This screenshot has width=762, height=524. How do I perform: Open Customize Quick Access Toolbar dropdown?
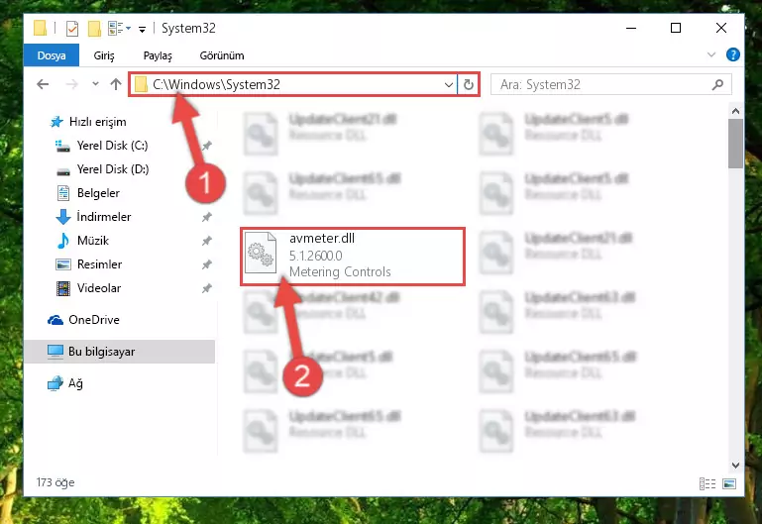point(142,29)
